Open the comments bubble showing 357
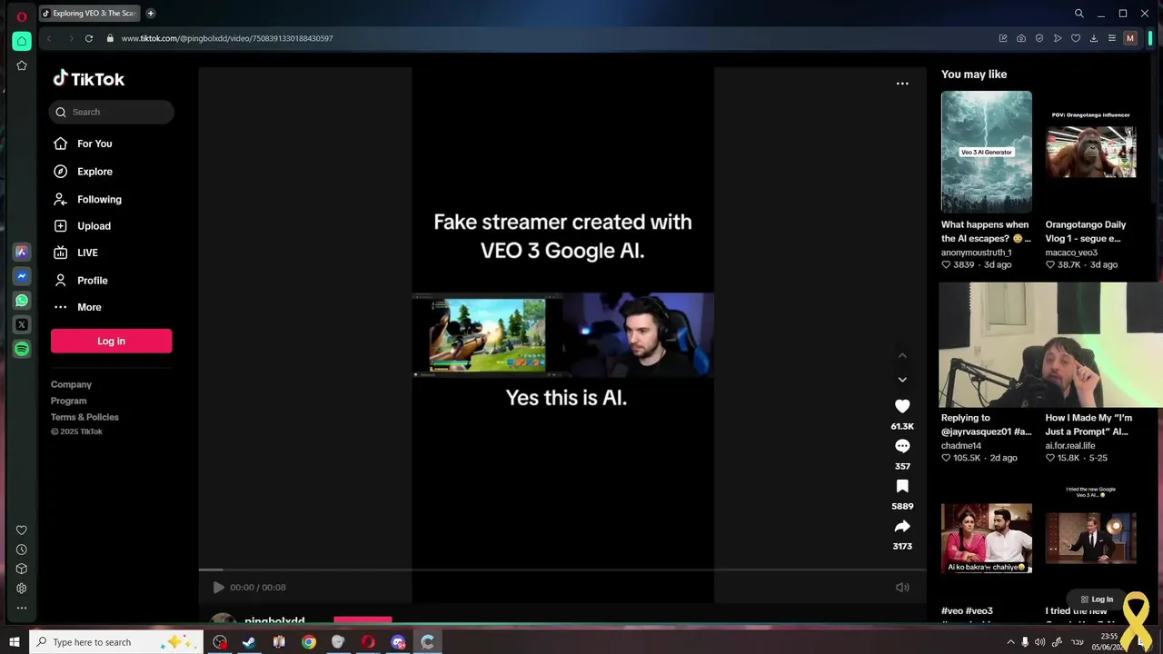 (902, 446)
